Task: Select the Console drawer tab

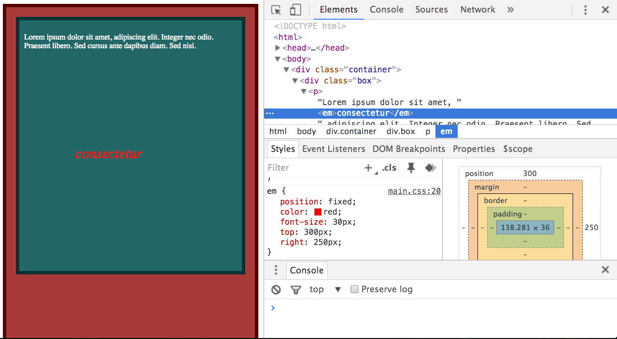Action: click(307, 271)
